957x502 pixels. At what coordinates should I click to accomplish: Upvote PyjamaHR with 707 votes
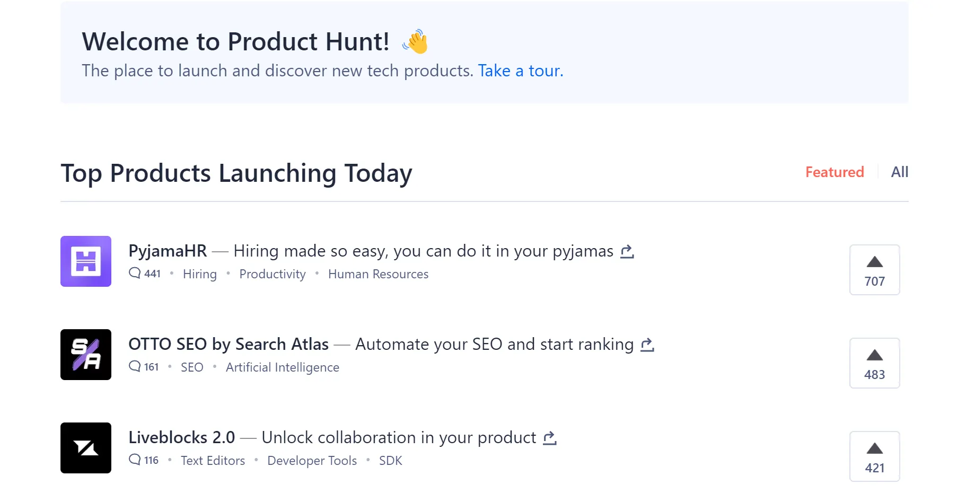tap(874, 270)
